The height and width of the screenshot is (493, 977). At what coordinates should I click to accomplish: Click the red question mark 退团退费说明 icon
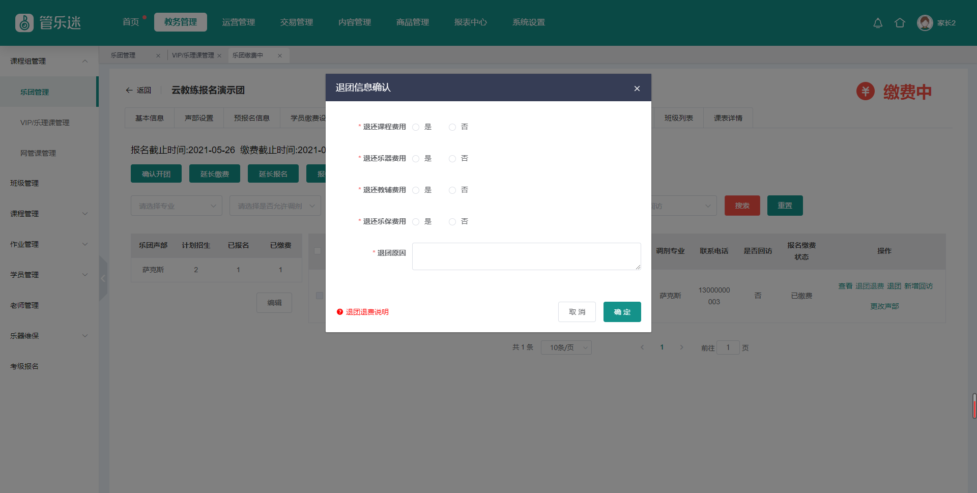(x=340, y=312)
